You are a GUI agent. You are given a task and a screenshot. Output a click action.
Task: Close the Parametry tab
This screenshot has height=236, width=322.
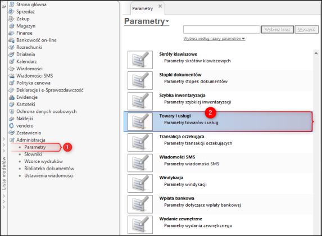tap(160, 6)
